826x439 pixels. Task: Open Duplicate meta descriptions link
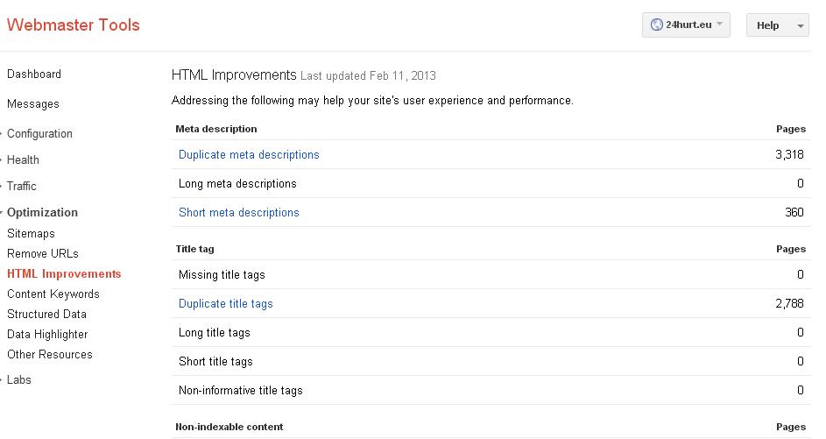pos(249,155)
